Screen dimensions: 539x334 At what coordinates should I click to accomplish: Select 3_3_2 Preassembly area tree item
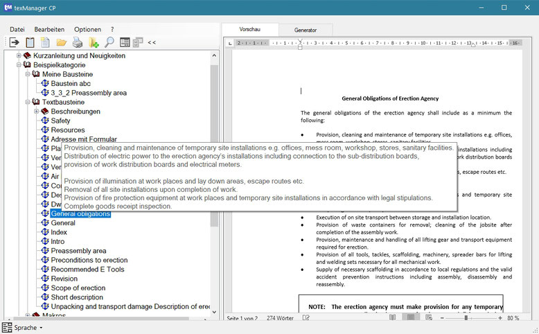(x=89, y=93)
